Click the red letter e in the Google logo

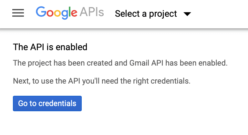[74, 14]
